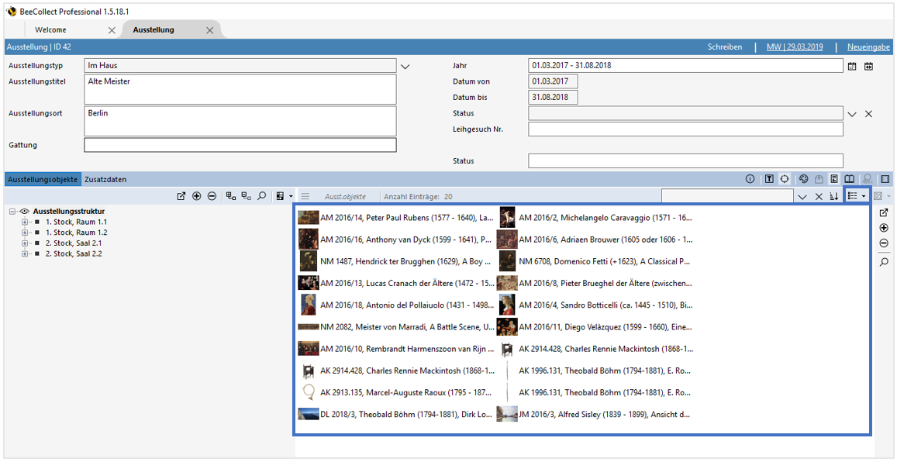
Task: Click the minus icon above the structure tree
Action: (212, 196)
